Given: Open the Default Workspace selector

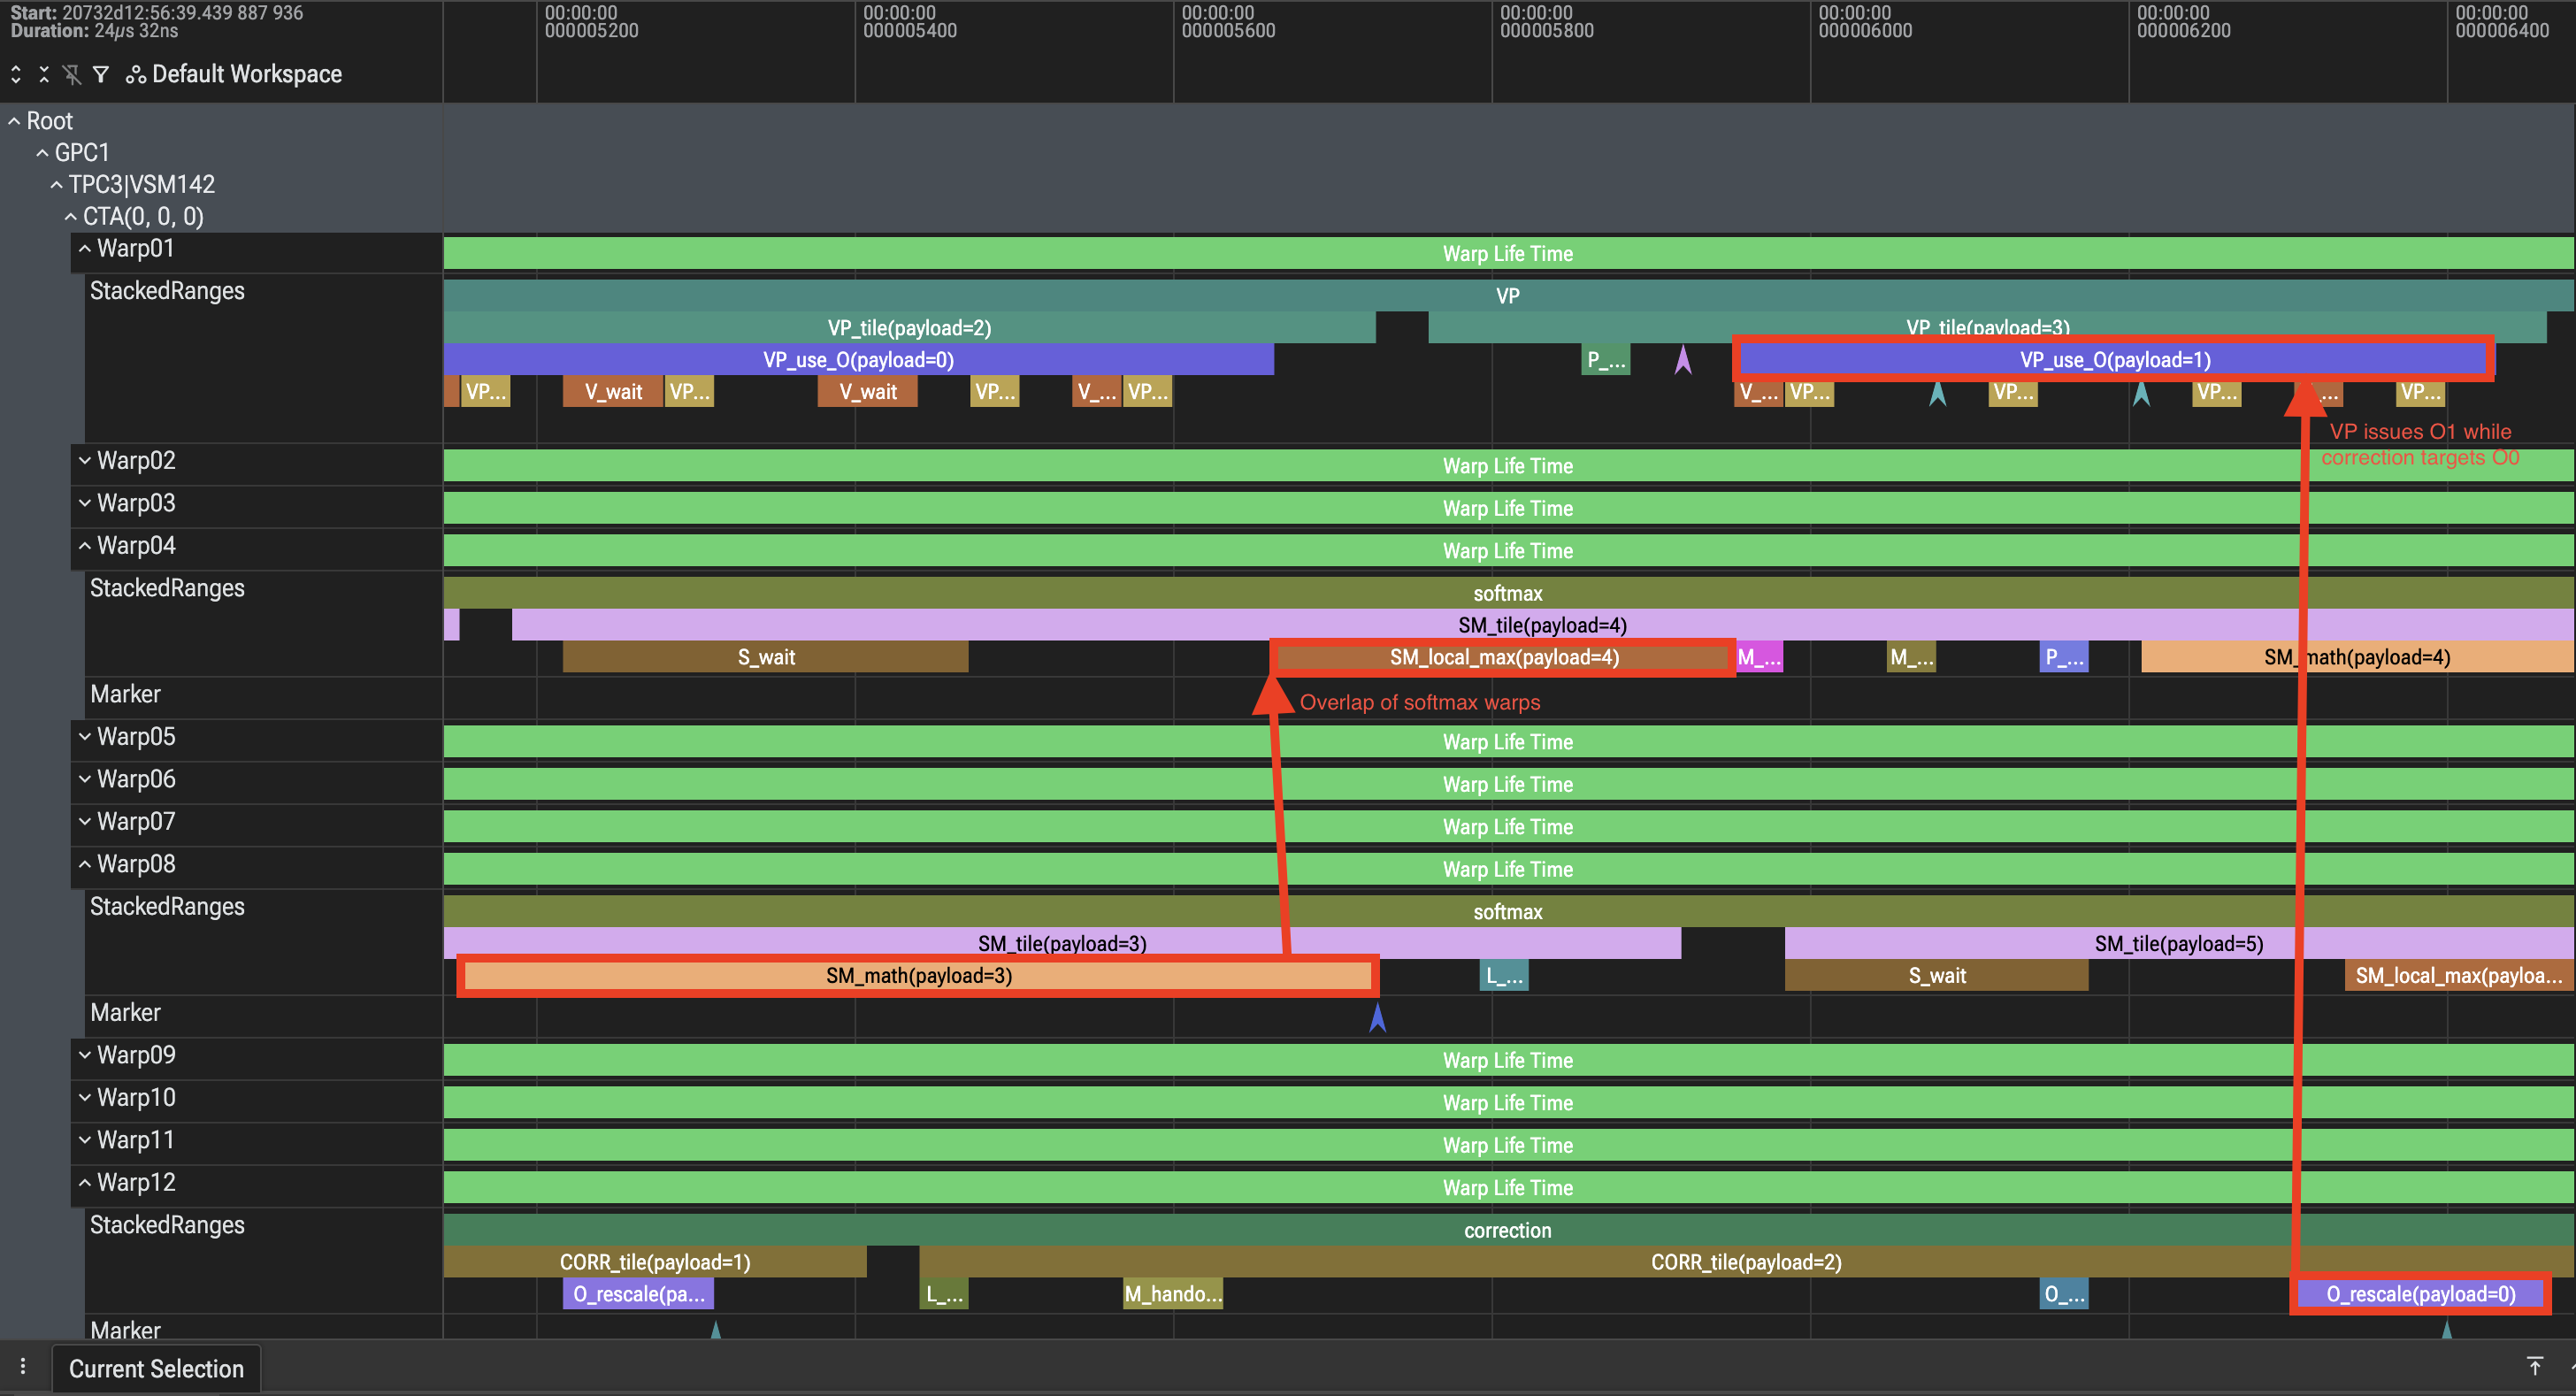Looking at the screenshot, I should (x=234, y=74).
